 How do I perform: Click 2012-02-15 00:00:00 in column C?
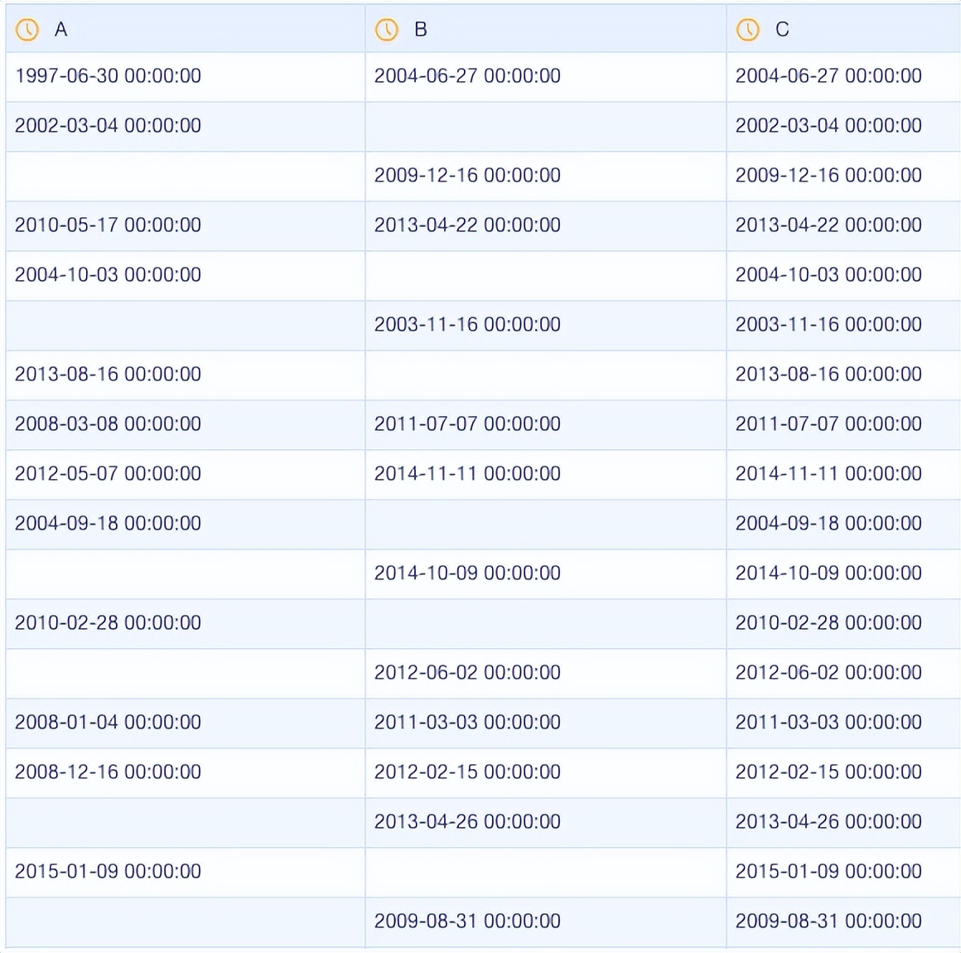point(828,772)
